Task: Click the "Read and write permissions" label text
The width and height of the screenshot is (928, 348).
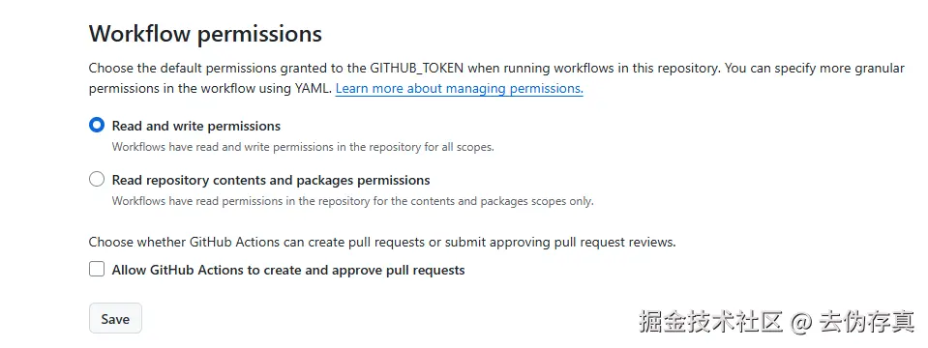Action: (195, 126)
